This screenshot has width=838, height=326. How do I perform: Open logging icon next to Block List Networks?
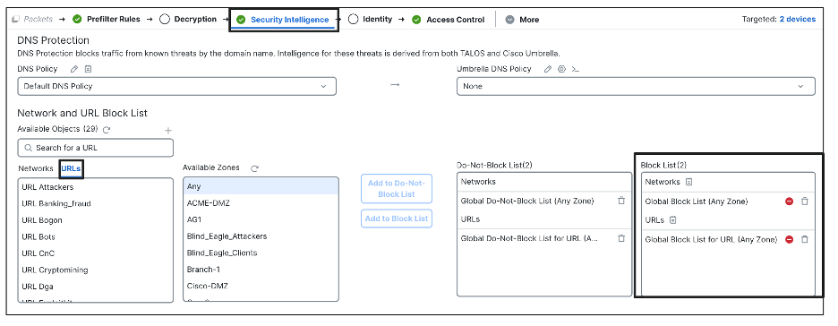pos(688,182)
